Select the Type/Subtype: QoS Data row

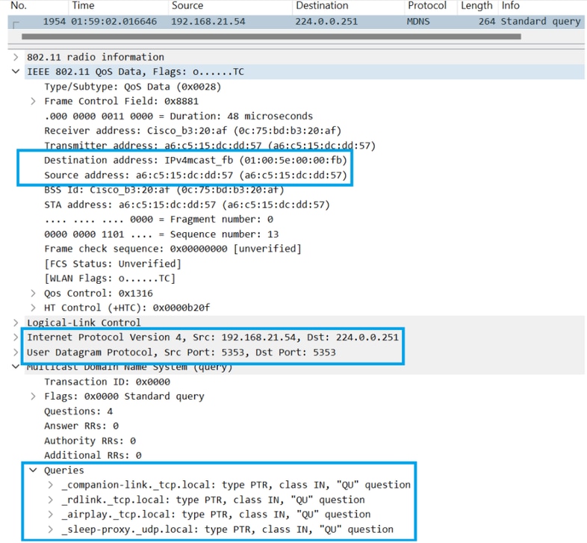coord(133,87)
